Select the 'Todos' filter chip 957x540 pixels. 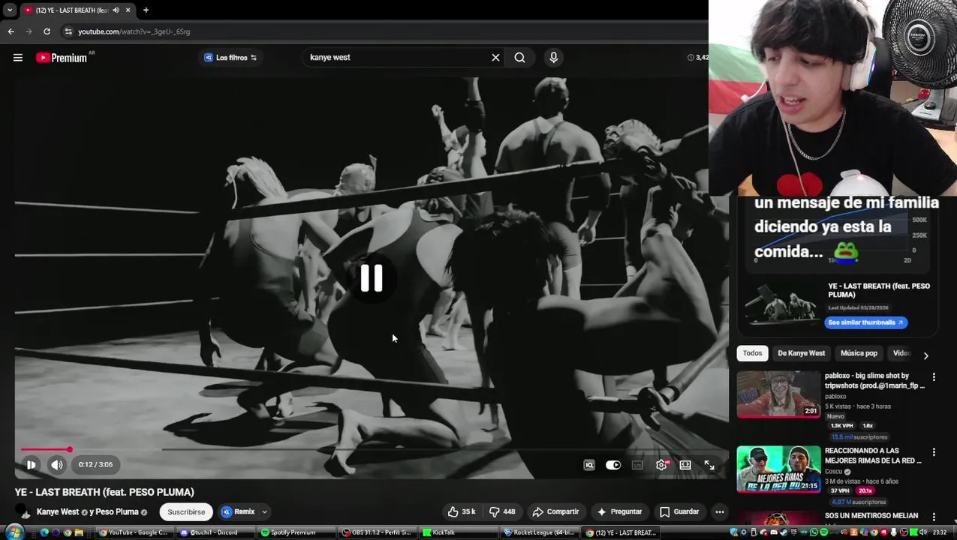tap(752, 353)
